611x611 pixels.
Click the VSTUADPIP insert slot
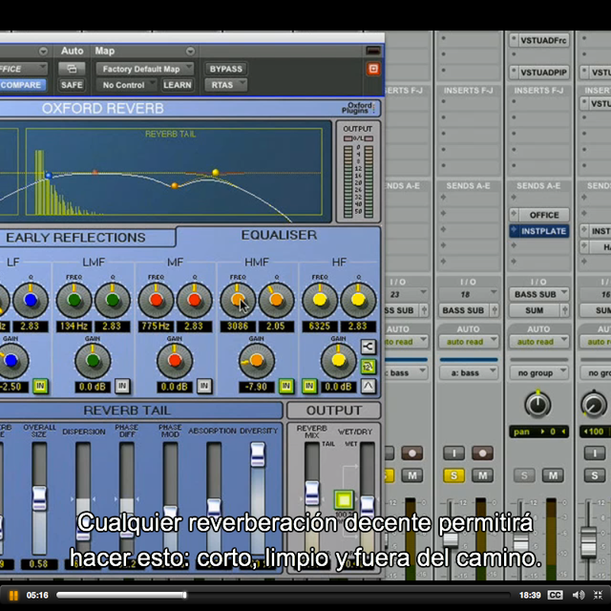[539, 73]
